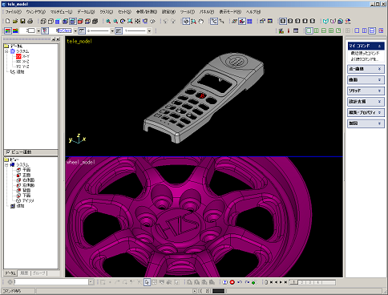The height and width of the screenshot is (295, 388).
Task: Open the ヘルプ(H) menu
Action: (x=253, y=12)
